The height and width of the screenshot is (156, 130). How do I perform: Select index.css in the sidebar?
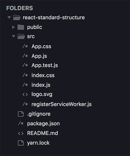pos(43,75)
